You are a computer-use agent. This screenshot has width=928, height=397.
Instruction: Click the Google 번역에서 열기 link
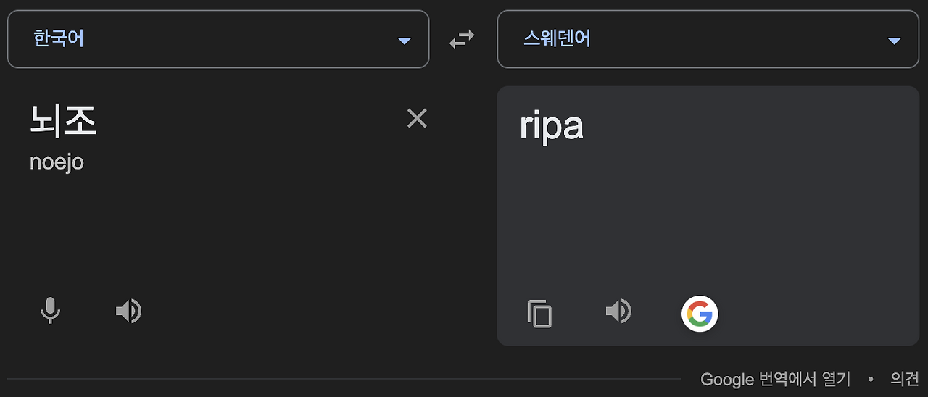click(774, 378)
